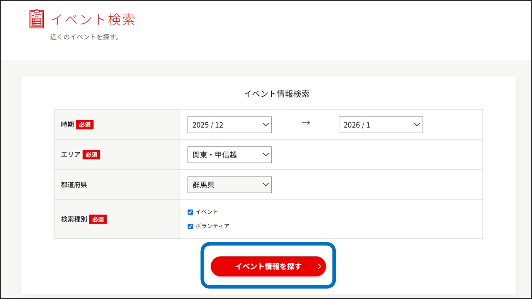Click the red clipboard icon beside イベント検索

tap(37, 19)
